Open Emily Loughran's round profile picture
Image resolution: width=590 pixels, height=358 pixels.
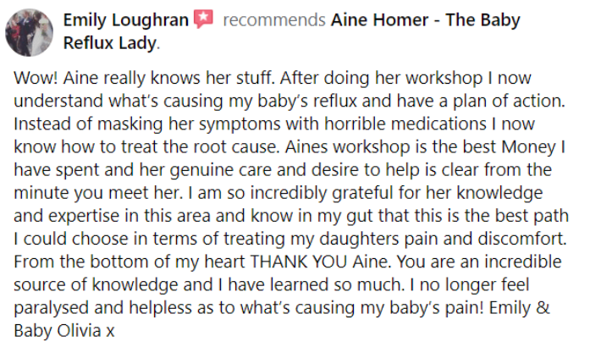coord(29,32)
